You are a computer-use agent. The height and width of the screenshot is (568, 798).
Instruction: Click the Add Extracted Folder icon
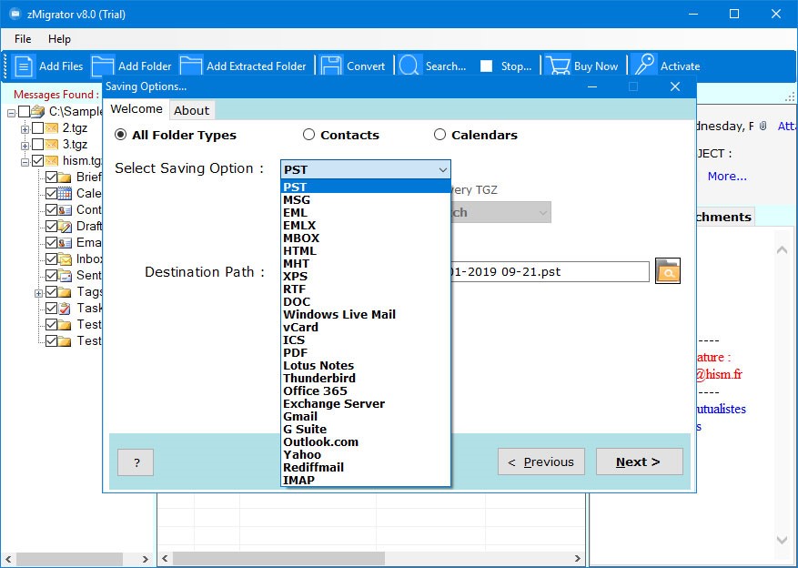189,65
